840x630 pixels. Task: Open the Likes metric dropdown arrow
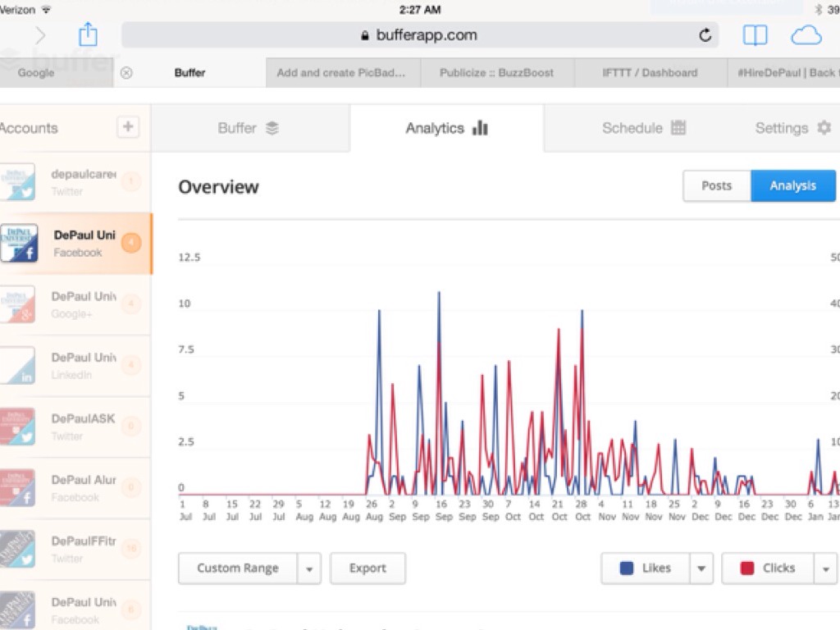click(701, 568)
